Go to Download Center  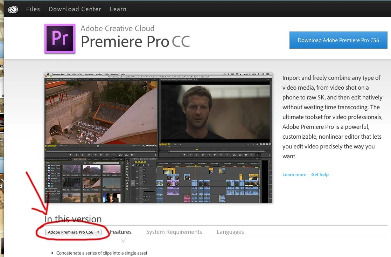pos(75,9)
